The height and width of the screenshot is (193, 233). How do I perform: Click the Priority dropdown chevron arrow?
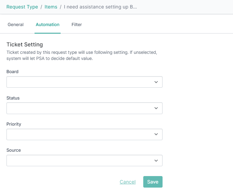156,134
